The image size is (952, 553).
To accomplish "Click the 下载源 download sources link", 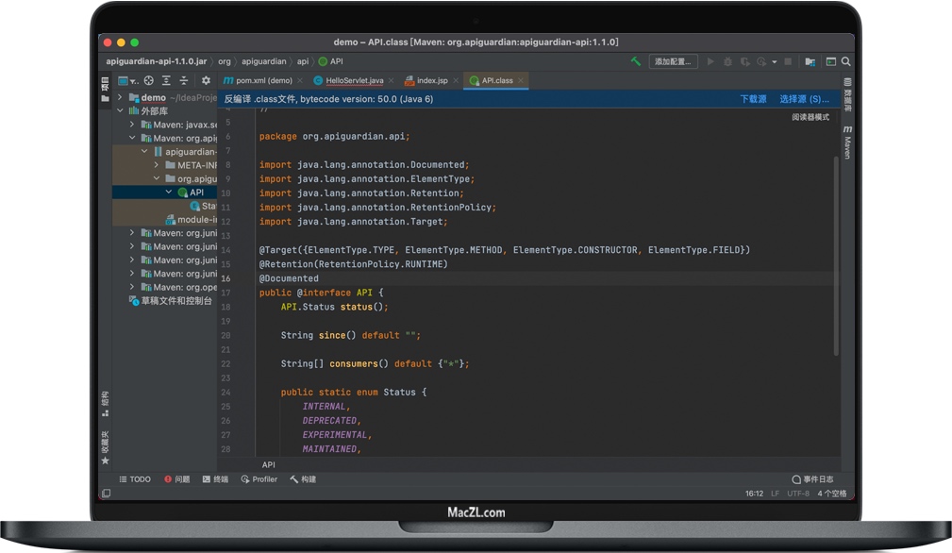I will (x=753, y=99).
